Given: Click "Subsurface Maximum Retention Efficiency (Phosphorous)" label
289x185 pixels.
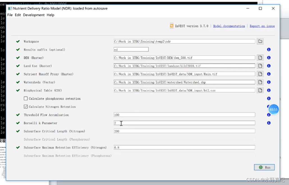Looking at the screenshot, I should click(x=68, y=156).
